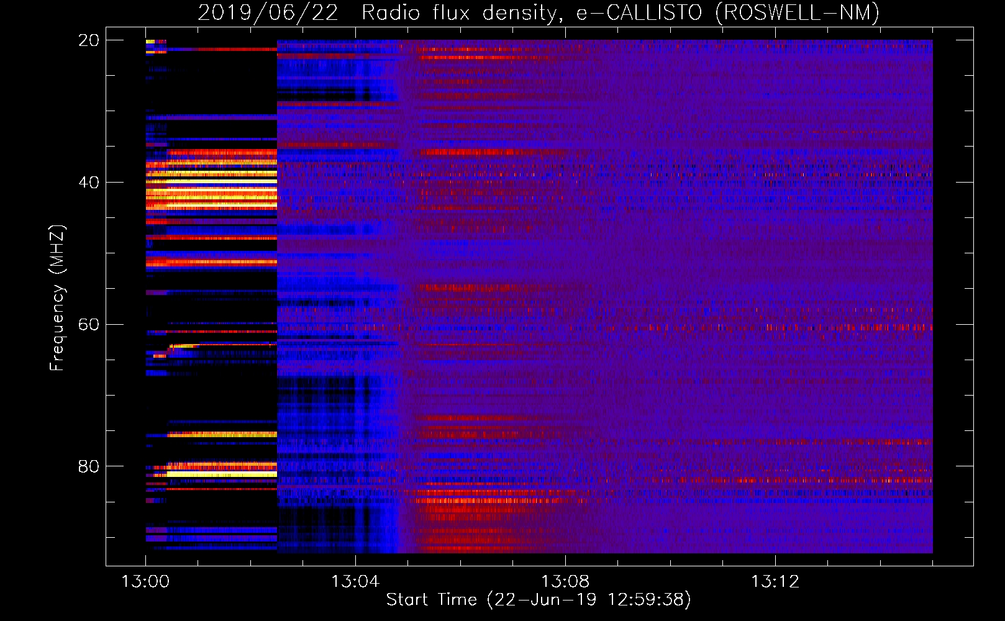Click the frequency axis value '60'
The height and width of the screenshot is (621, 1005).
[88, 325]
